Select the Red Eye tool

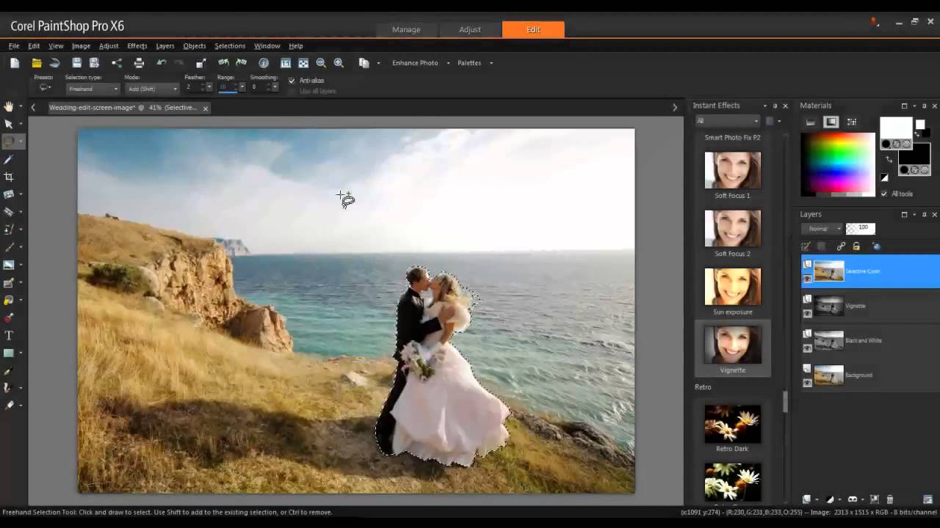pos(9,318)
